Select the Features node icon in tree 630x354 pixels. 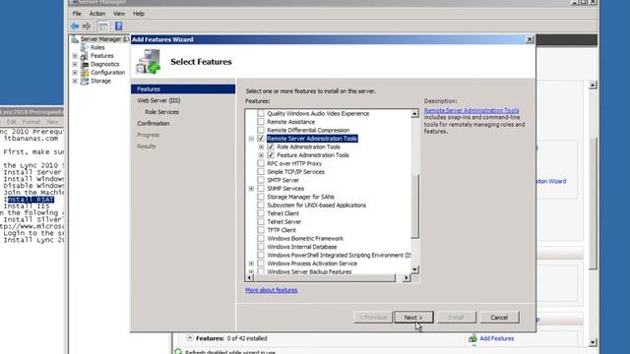(85, 56)
